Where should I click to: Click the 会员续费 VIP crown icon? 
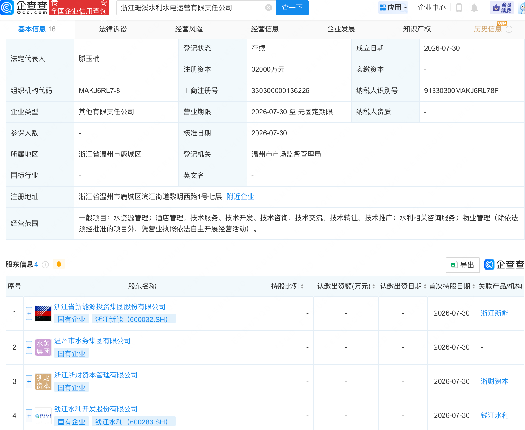[x=501, y=8]
